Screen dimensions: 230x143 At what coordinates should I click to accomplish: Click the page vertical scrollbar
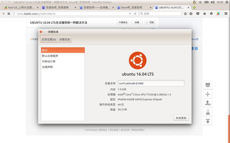[x=229, y=129]
